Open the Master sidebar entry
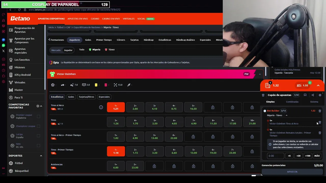Screen dimensions: 326x183 (19, 90)
